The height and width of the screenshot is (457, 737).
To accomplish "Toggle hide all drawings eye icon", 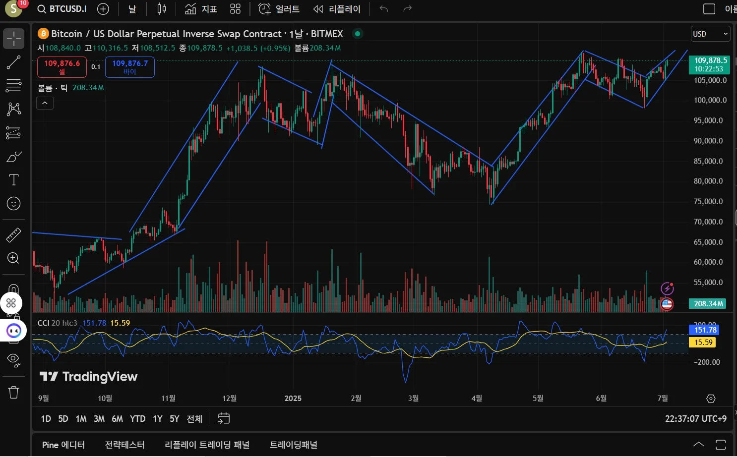I will (13, 359).
